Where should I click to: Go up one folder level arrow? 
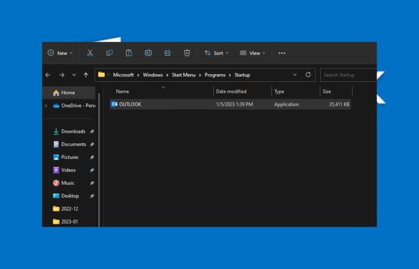[86, 75]
